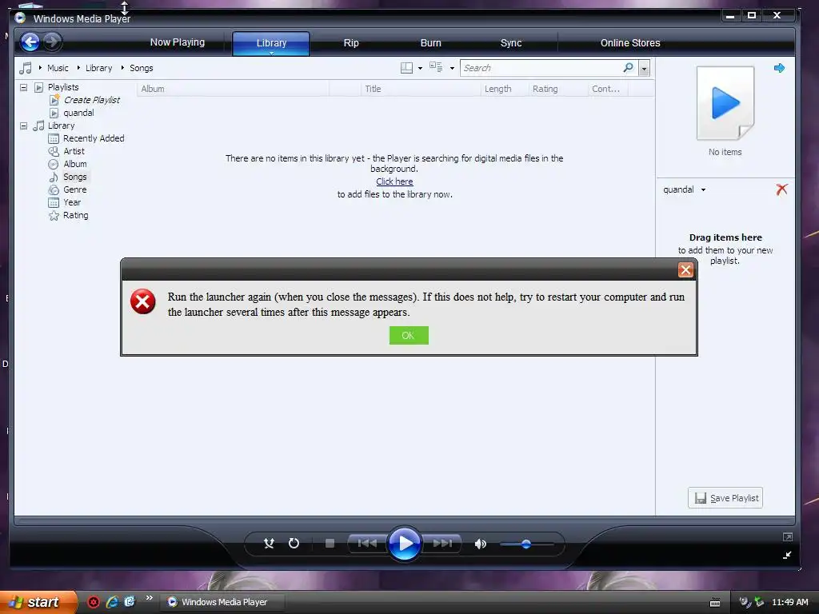Screen dimensions: 819x614
Task: Select Artist in Library tree
Action: 74,151
